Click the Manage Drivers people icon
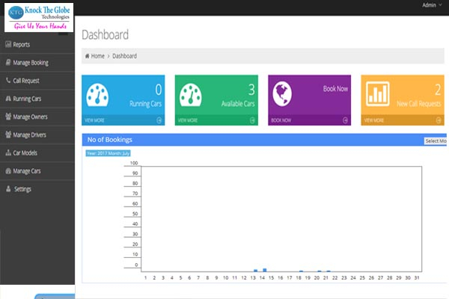The width and height of the screenshot is (449, 299). coord(8,135)
